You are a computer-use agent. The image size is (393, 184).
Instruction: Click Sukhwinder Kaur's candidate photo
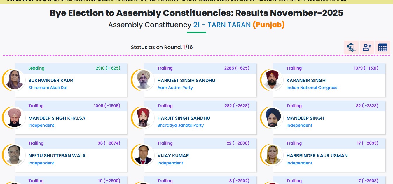point(14,80)
